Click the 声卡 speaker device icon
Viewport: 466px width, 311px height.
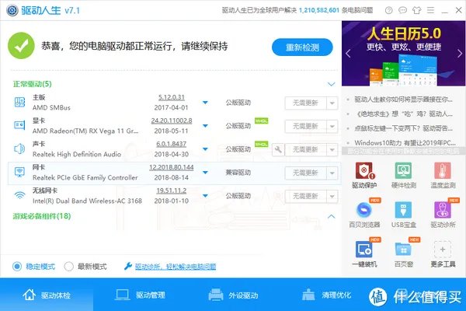pyautogui.click(x=19, y=149)
